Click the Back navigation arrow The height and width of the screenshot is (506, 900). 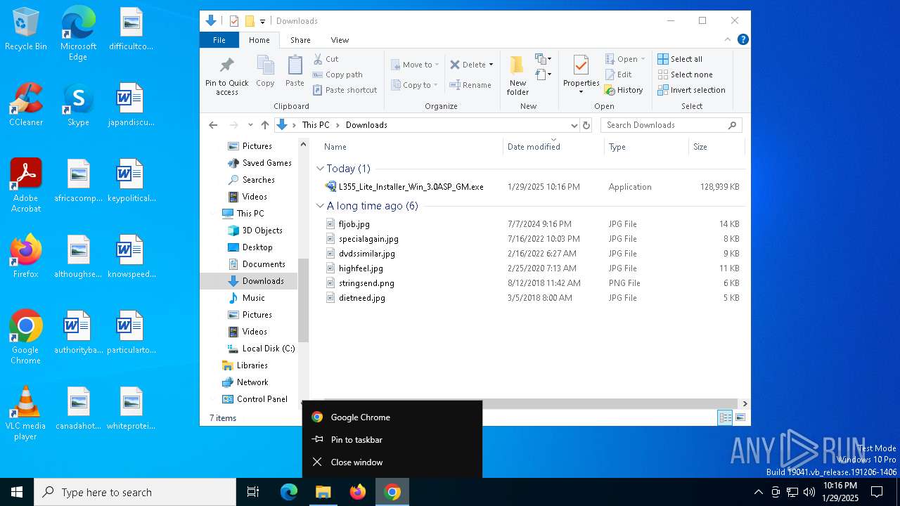coord(213,125)
